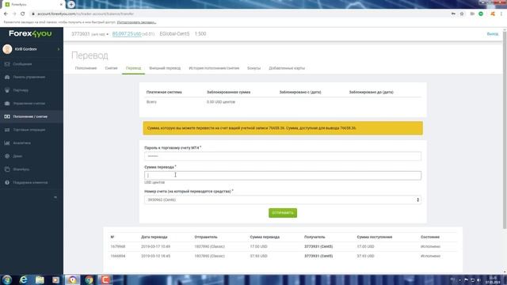Viewport: 507px width, 285px height.
Task: Click the browser address bar URL
Action: [86, 14]
